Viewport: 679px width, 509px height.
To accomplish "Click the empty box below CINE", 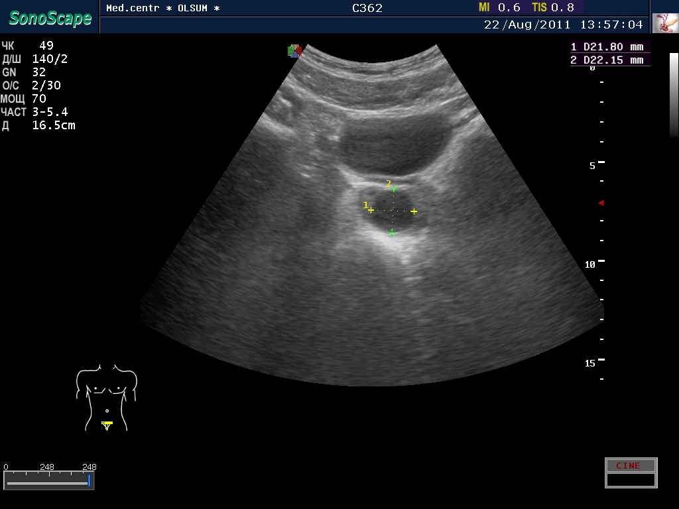I will point(631,480).
